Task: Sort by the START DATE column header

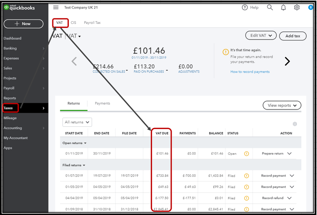Action: [x=74, y=134]
